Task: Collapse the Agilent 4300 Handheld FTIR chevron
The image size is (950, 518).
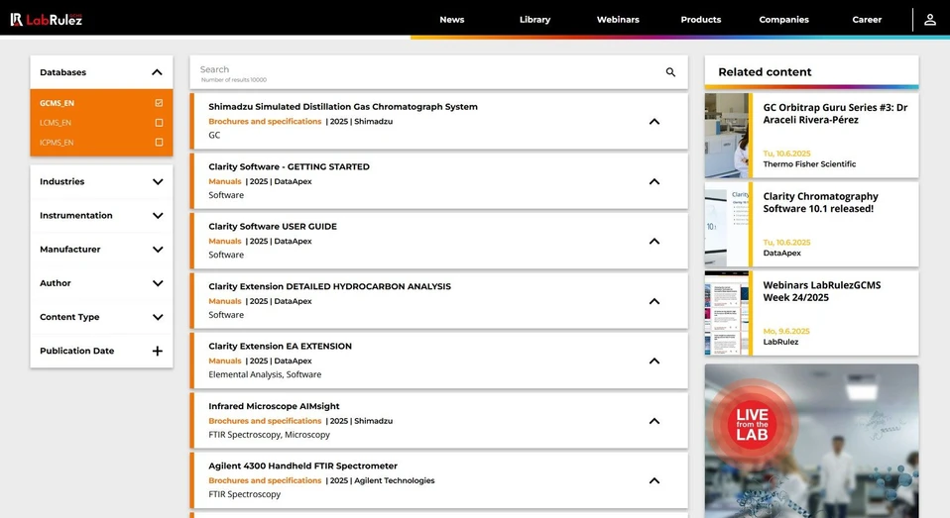Action: pyautogui.click(x=654, y=481)
